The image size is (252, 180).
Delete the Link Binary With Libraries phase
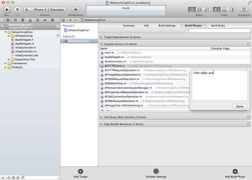click(248, 117)
